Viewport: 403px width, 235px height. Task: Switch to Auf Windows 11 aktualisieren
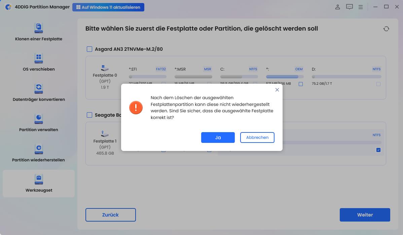coord(108,7)
